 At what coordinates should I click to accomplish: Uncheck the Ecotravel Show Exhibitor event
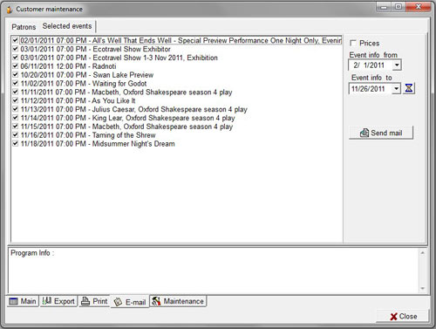click(16, 49)
